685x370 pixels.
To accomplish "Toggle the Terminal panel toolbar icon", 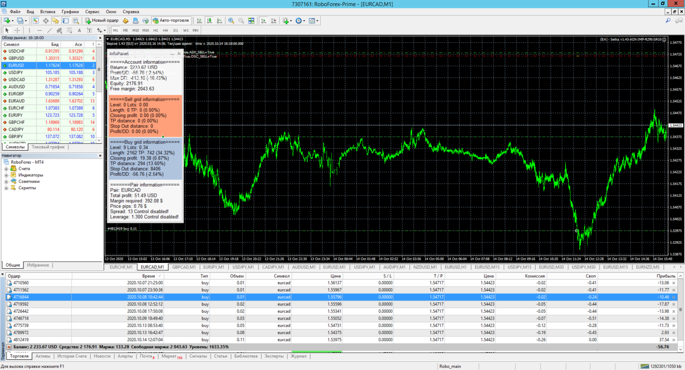I will tap(66, 21).
